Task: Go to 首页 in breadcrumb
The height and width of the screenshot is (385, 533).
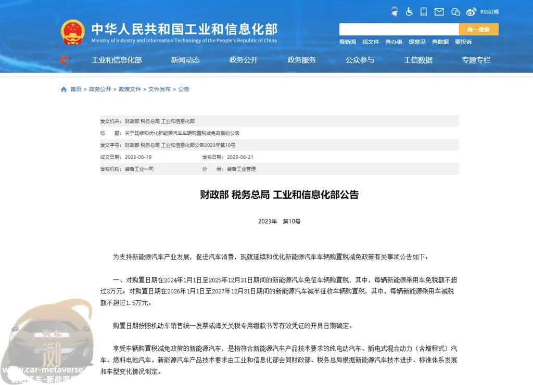Action: [76, 89]
